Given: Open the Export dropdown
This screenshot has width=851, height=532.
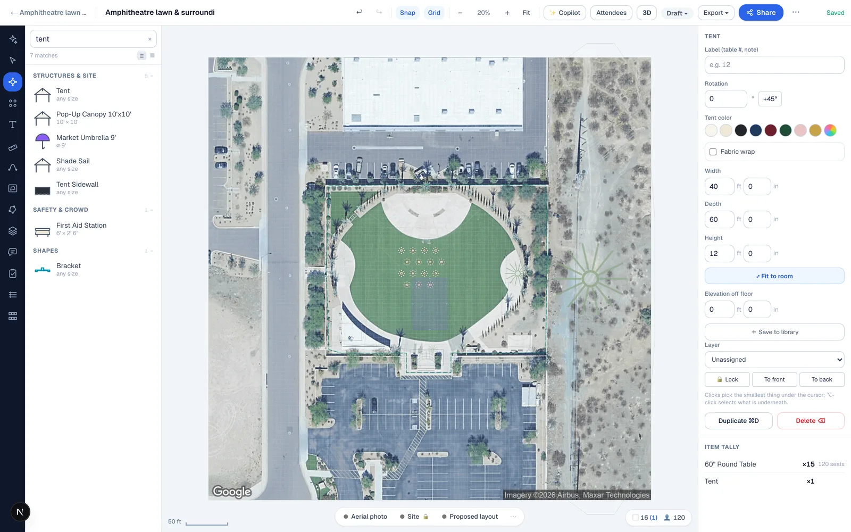Looking at the screenshot, I should pos(716,13).
